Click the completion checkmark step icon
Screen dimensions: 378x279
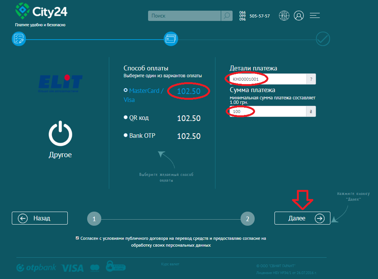click(323, 39)
